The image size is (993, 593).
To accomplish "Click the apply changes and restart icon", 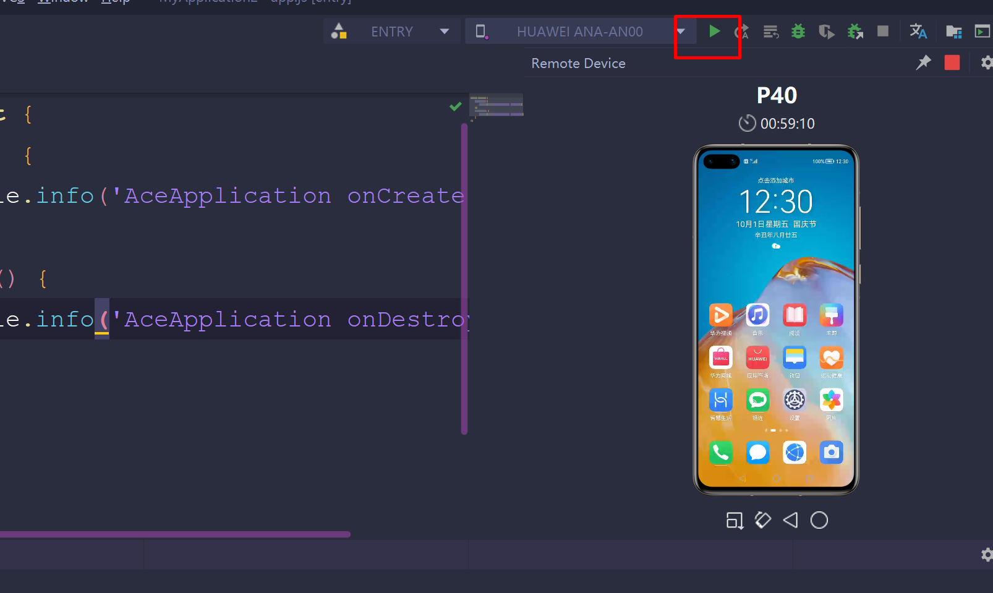I will point(741,32).
